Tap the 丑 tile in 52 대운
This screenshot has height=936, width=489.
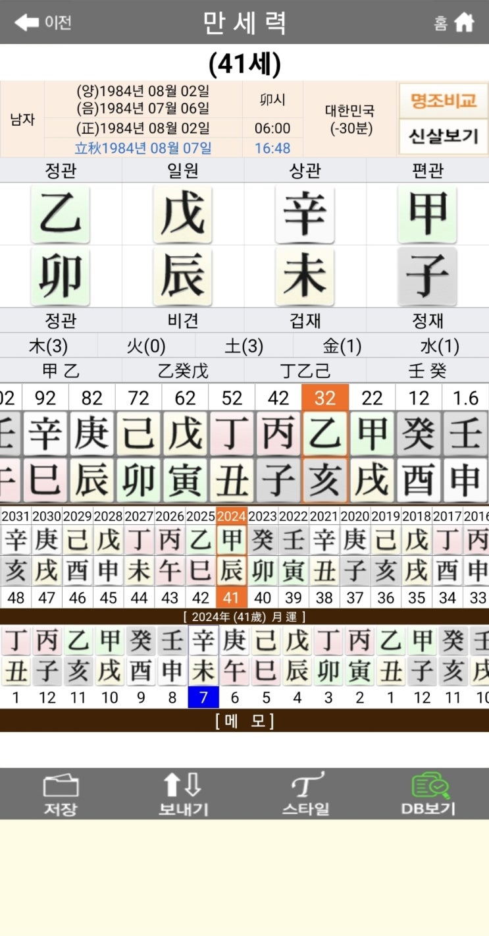click(232, 480)
